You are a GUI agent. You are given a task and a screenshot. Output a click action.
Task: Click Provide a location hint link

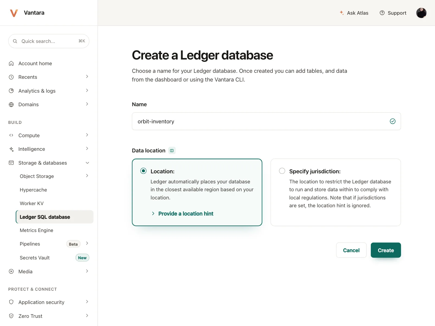(x=186, y=214)
